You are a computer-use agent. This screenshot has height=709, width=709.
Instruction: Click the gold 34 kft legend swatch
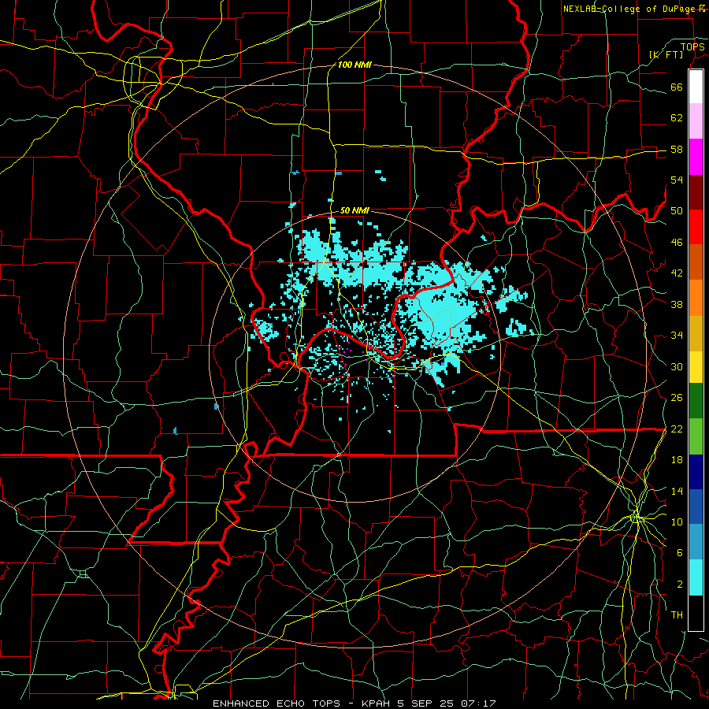point(696,333)
